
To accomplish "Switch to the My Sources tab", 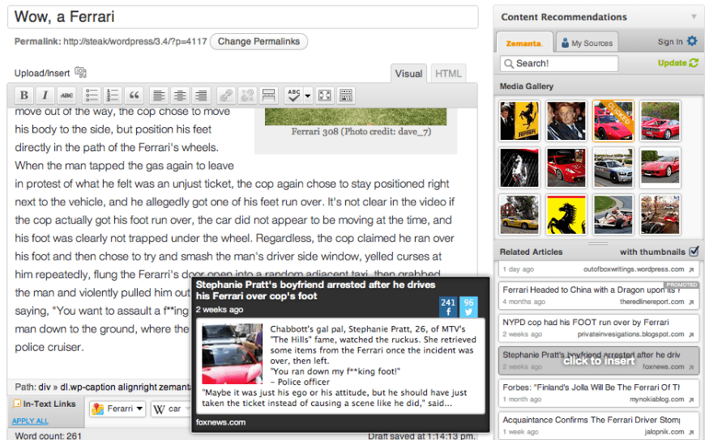I will (587, 43).
